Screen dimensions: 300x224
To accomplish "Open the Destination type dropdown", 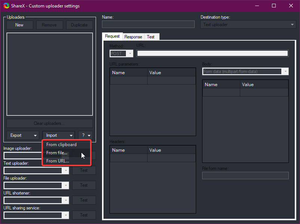I will tap(248, 25).
